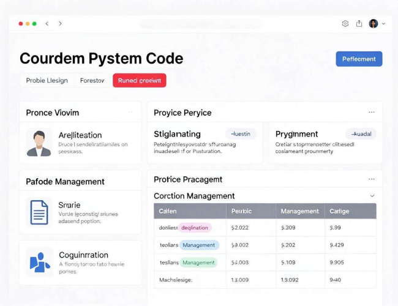This screenshot has width=398, height=306.
Task: Switch to the Probie Llesign tab
Action: (x=47, y=80)
